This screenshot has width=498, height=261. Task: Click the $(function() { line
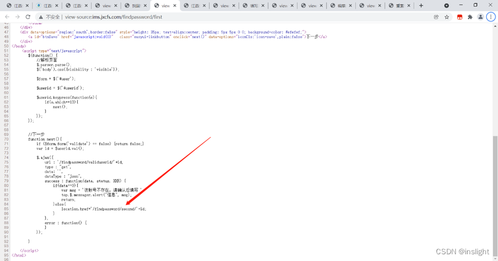42,56
